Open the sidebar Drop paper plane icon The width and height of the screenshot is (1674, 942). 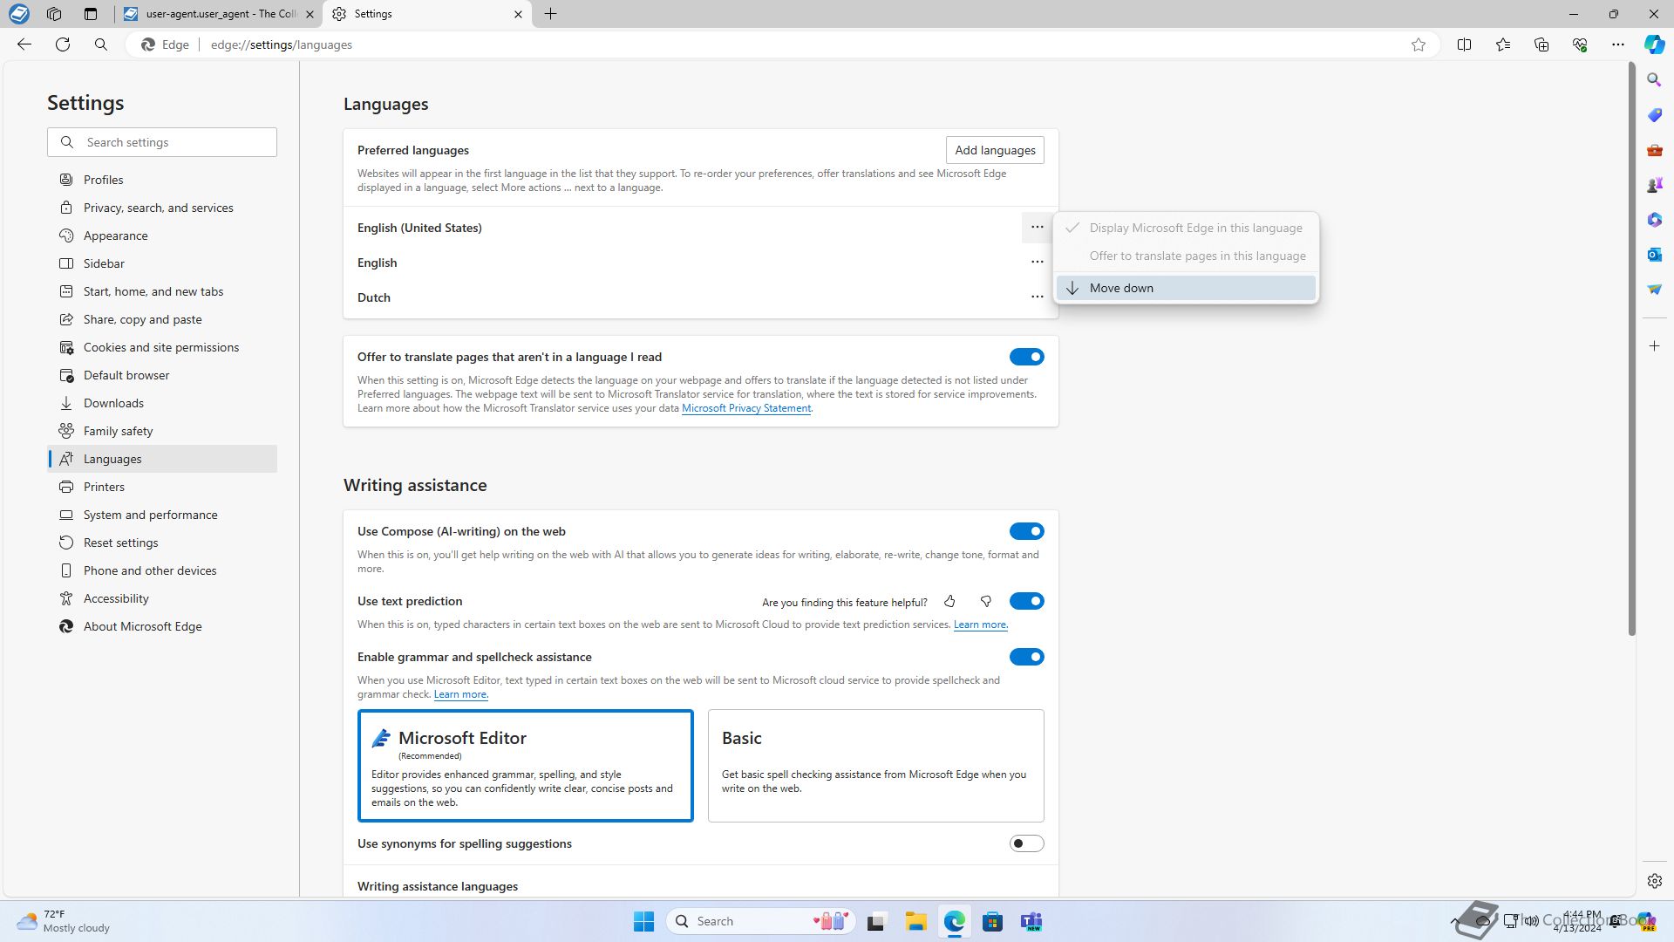click(1655, 290)
